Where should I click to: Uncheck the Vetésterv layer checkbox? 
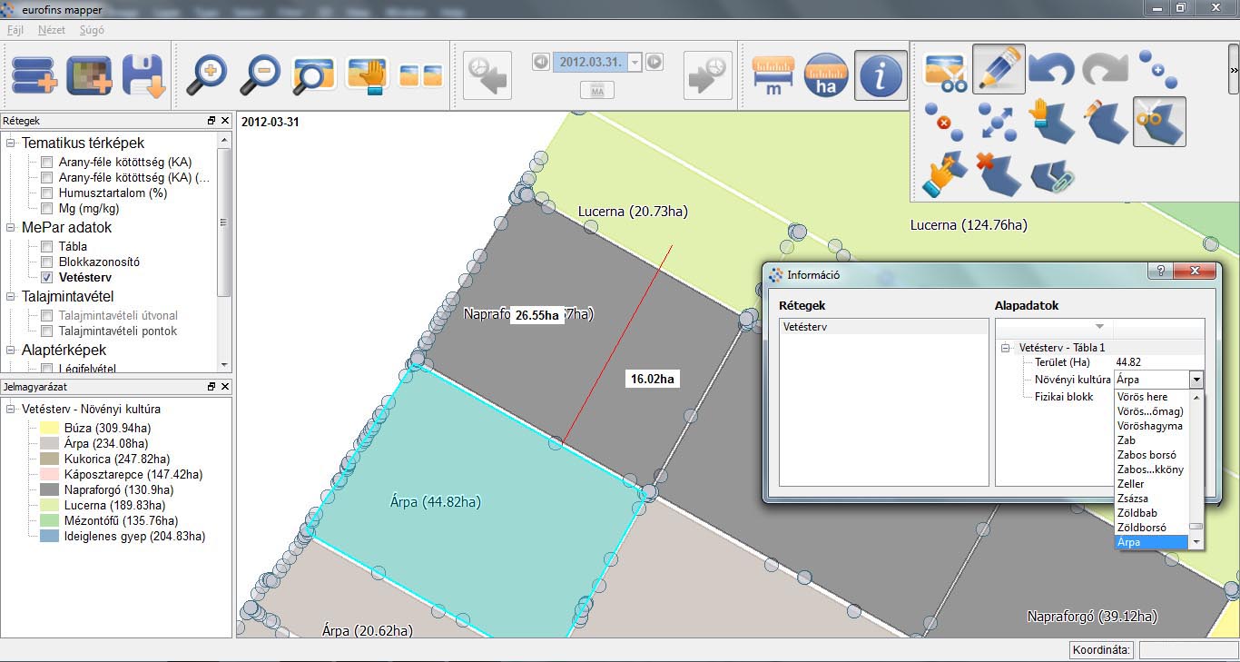coord(46,278)
